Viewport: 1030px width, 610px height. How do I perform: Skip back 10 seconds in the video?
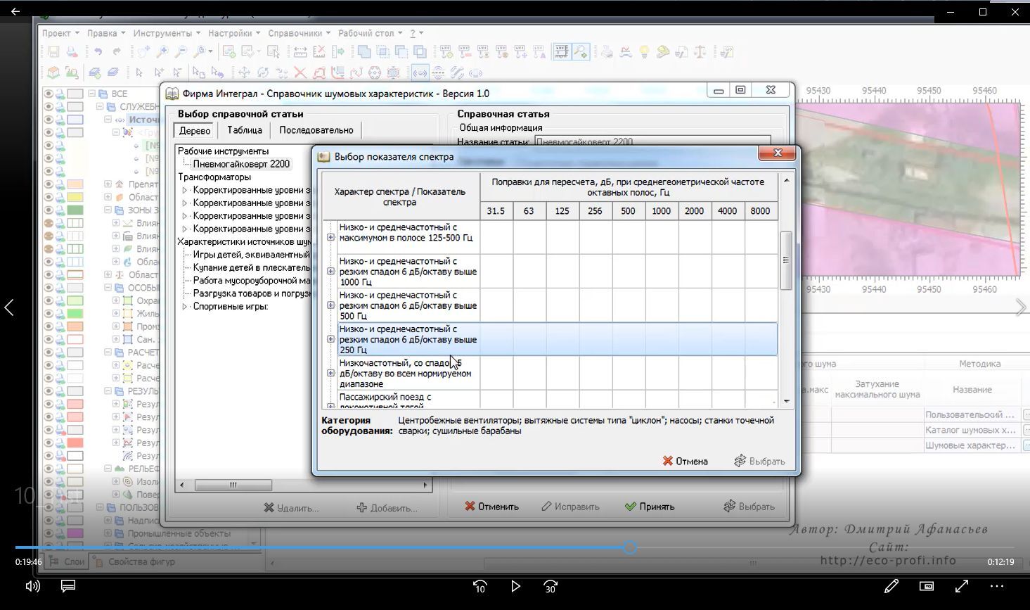(x=480, y=586)
